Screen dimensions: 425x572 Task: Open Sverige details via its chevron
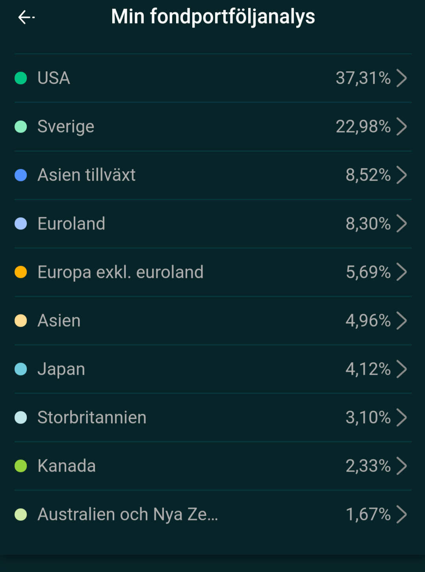coord(401,126)
